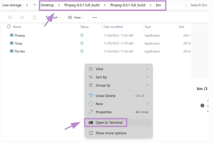Click the ffprobe size value 205,9
Image resolution: width=213 pixels, height=143 pixels.
point(187,51)
